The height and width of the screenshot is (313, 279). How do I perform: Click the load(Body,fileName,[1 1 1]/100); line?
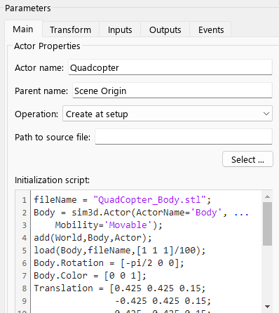120,251
